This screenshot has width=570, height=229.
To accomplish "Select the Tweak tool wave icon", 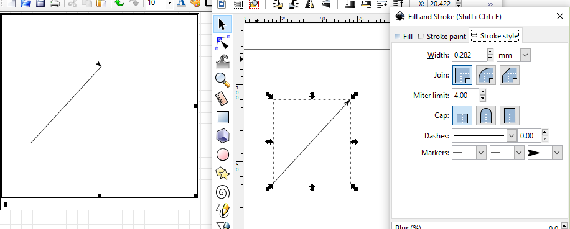I will click(223, 61).
